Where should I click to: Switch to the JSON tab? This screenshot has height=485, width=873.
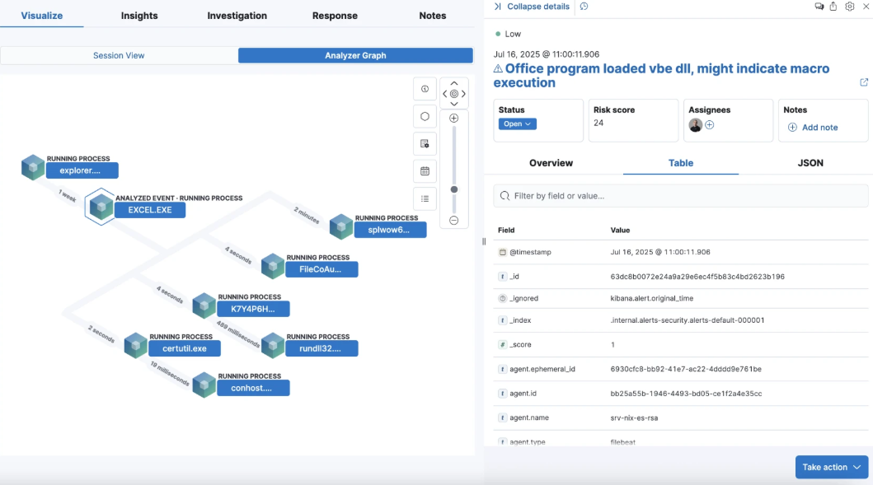coord(810,163)
